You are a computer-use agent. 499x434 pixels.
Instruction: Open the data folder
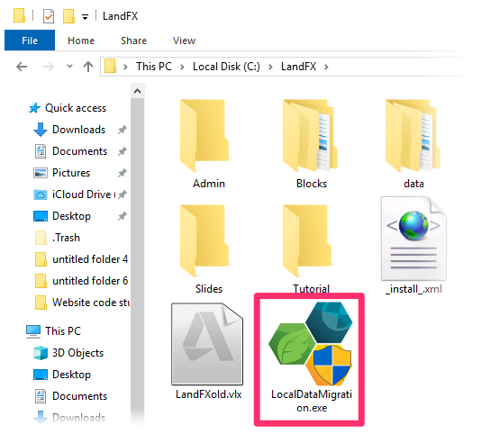point(413,144)
